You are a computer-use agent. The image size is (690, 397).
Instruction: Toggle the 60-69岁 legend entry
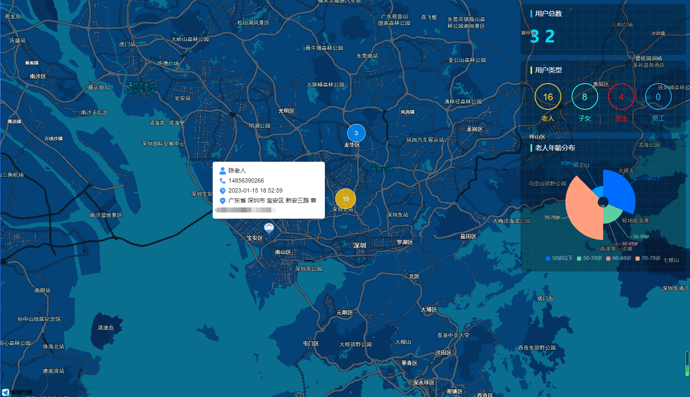tap(619, 258)
